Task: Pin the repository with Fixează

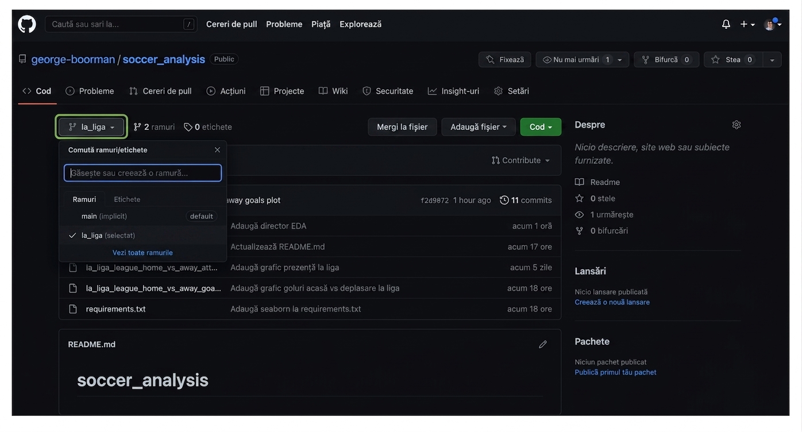Action: pos(504,60)
